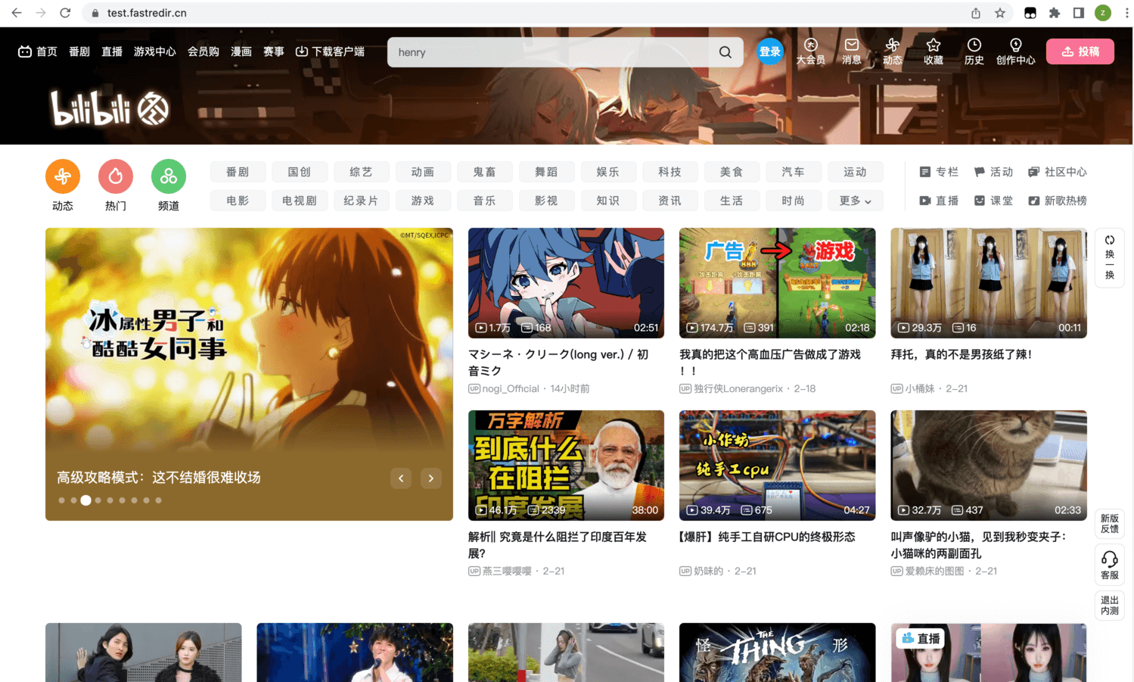Viewport: 1134px width, 682px height.
Task: Open 会员购 nav item
Action: click(203, 51)
